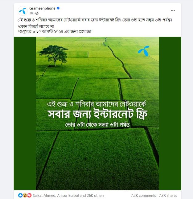This screenshot has height=199, width=193.
Task: View the 7.3K shares list
Action: pos(168,195)
